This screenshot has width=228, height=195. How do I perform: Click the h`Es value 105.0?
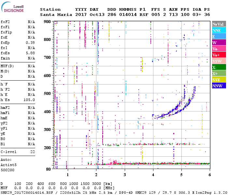pyautogui.click(x=29, y=100)
